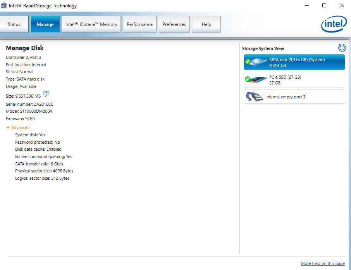Click Model: ST10000DM0004 text
Image resolution: width=351 pixels, height=270 pixels.
(29, 111)
